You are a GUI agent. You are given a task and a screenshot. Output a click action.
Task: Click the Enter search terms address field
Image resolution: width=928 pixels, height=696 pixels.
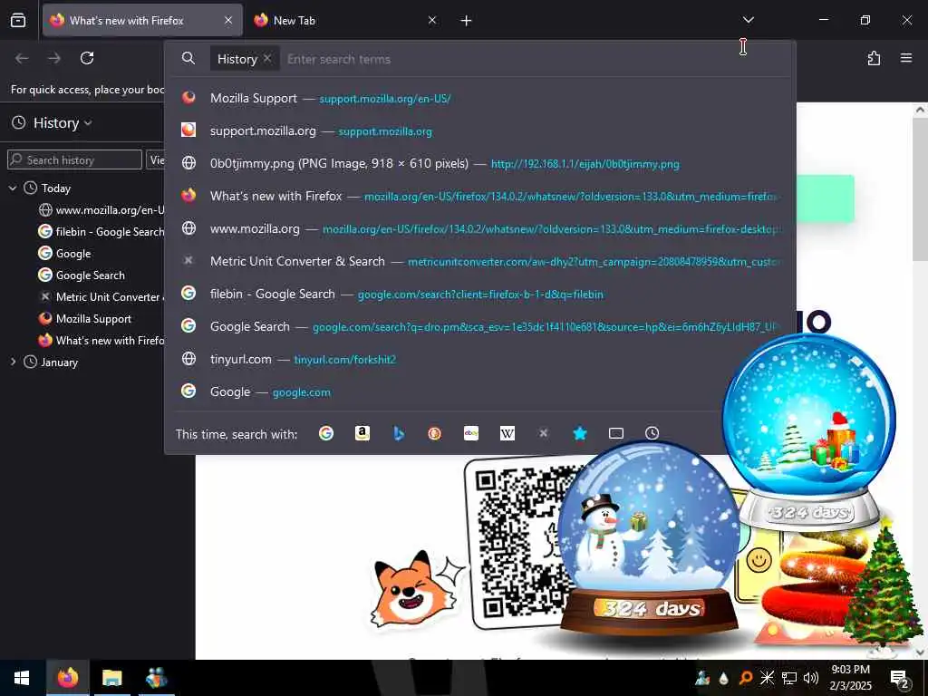click(533, 59)
